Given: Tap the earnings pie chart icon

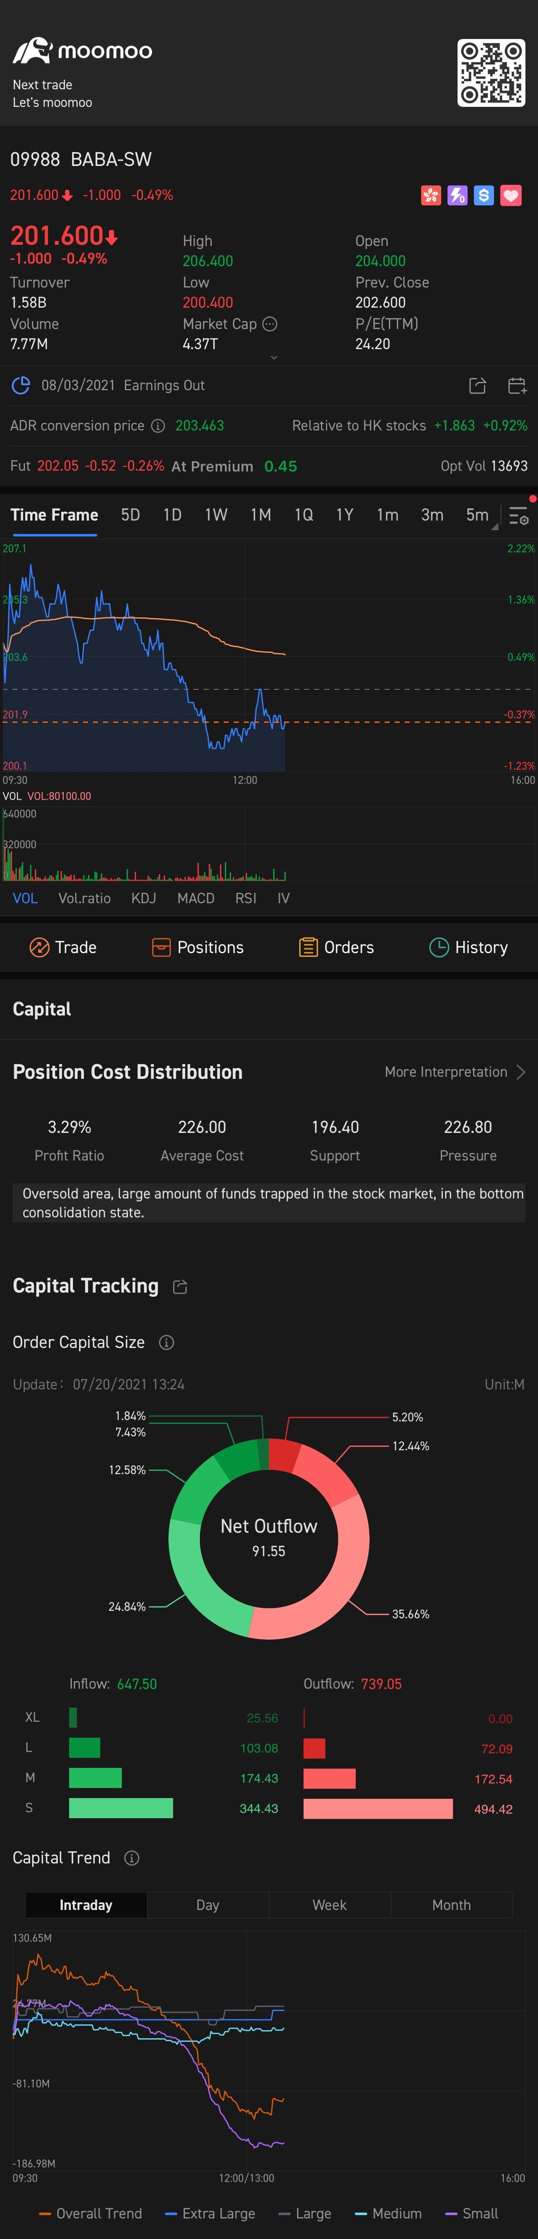Looking at the screenshot, I should tap(20, 385).
